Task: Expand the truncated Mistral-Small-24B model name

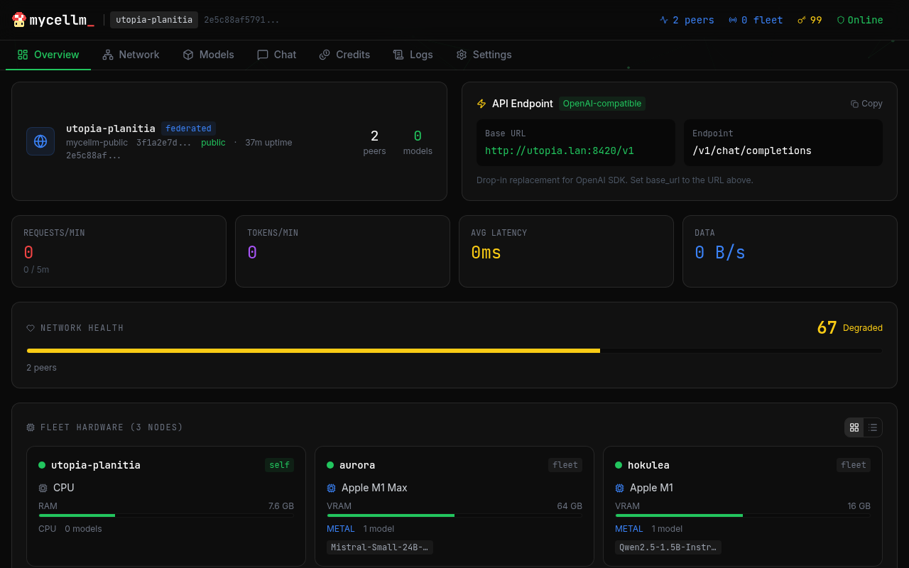Action: click(379, 547)
